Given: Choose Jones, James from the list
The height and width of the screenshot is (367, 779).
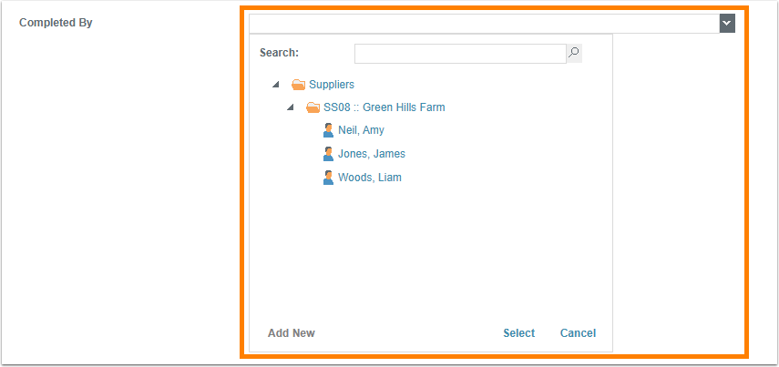Looking at the screenshot, I should click(x=372, y=154).
